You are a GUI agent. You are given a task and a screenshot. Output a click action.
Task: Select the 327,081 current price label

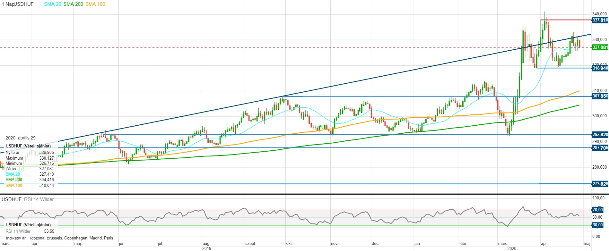pyautogui.click(x=600, y=47)
